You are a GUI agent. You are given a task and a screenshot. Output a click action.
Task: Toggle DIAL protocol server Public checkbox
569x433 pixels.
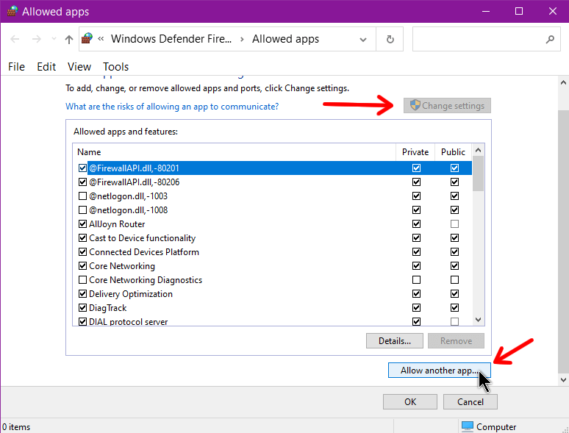454,321
